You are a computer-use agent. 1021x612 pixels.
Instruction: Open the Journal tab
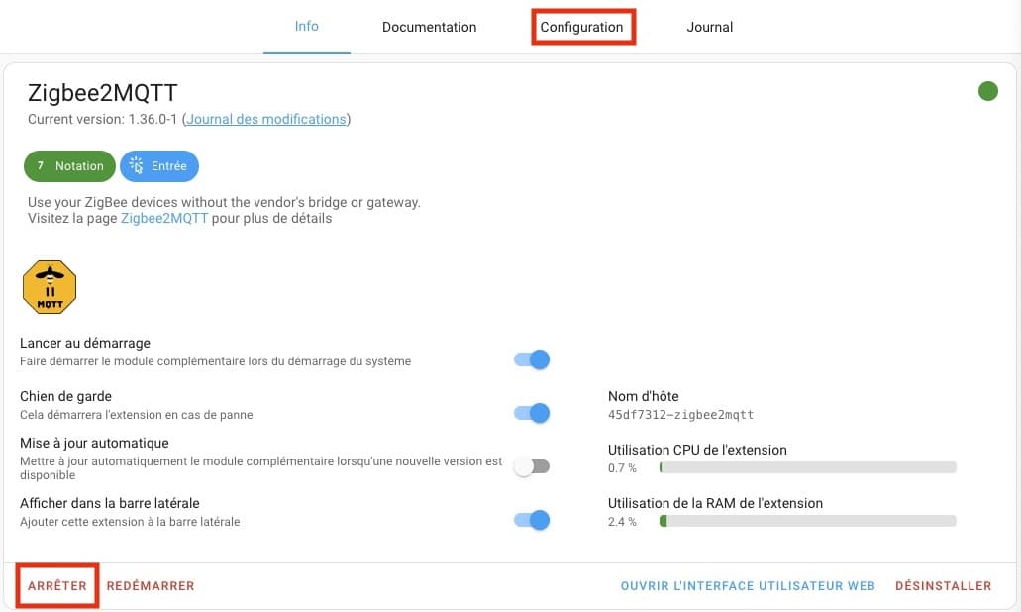tap(710, 27)
